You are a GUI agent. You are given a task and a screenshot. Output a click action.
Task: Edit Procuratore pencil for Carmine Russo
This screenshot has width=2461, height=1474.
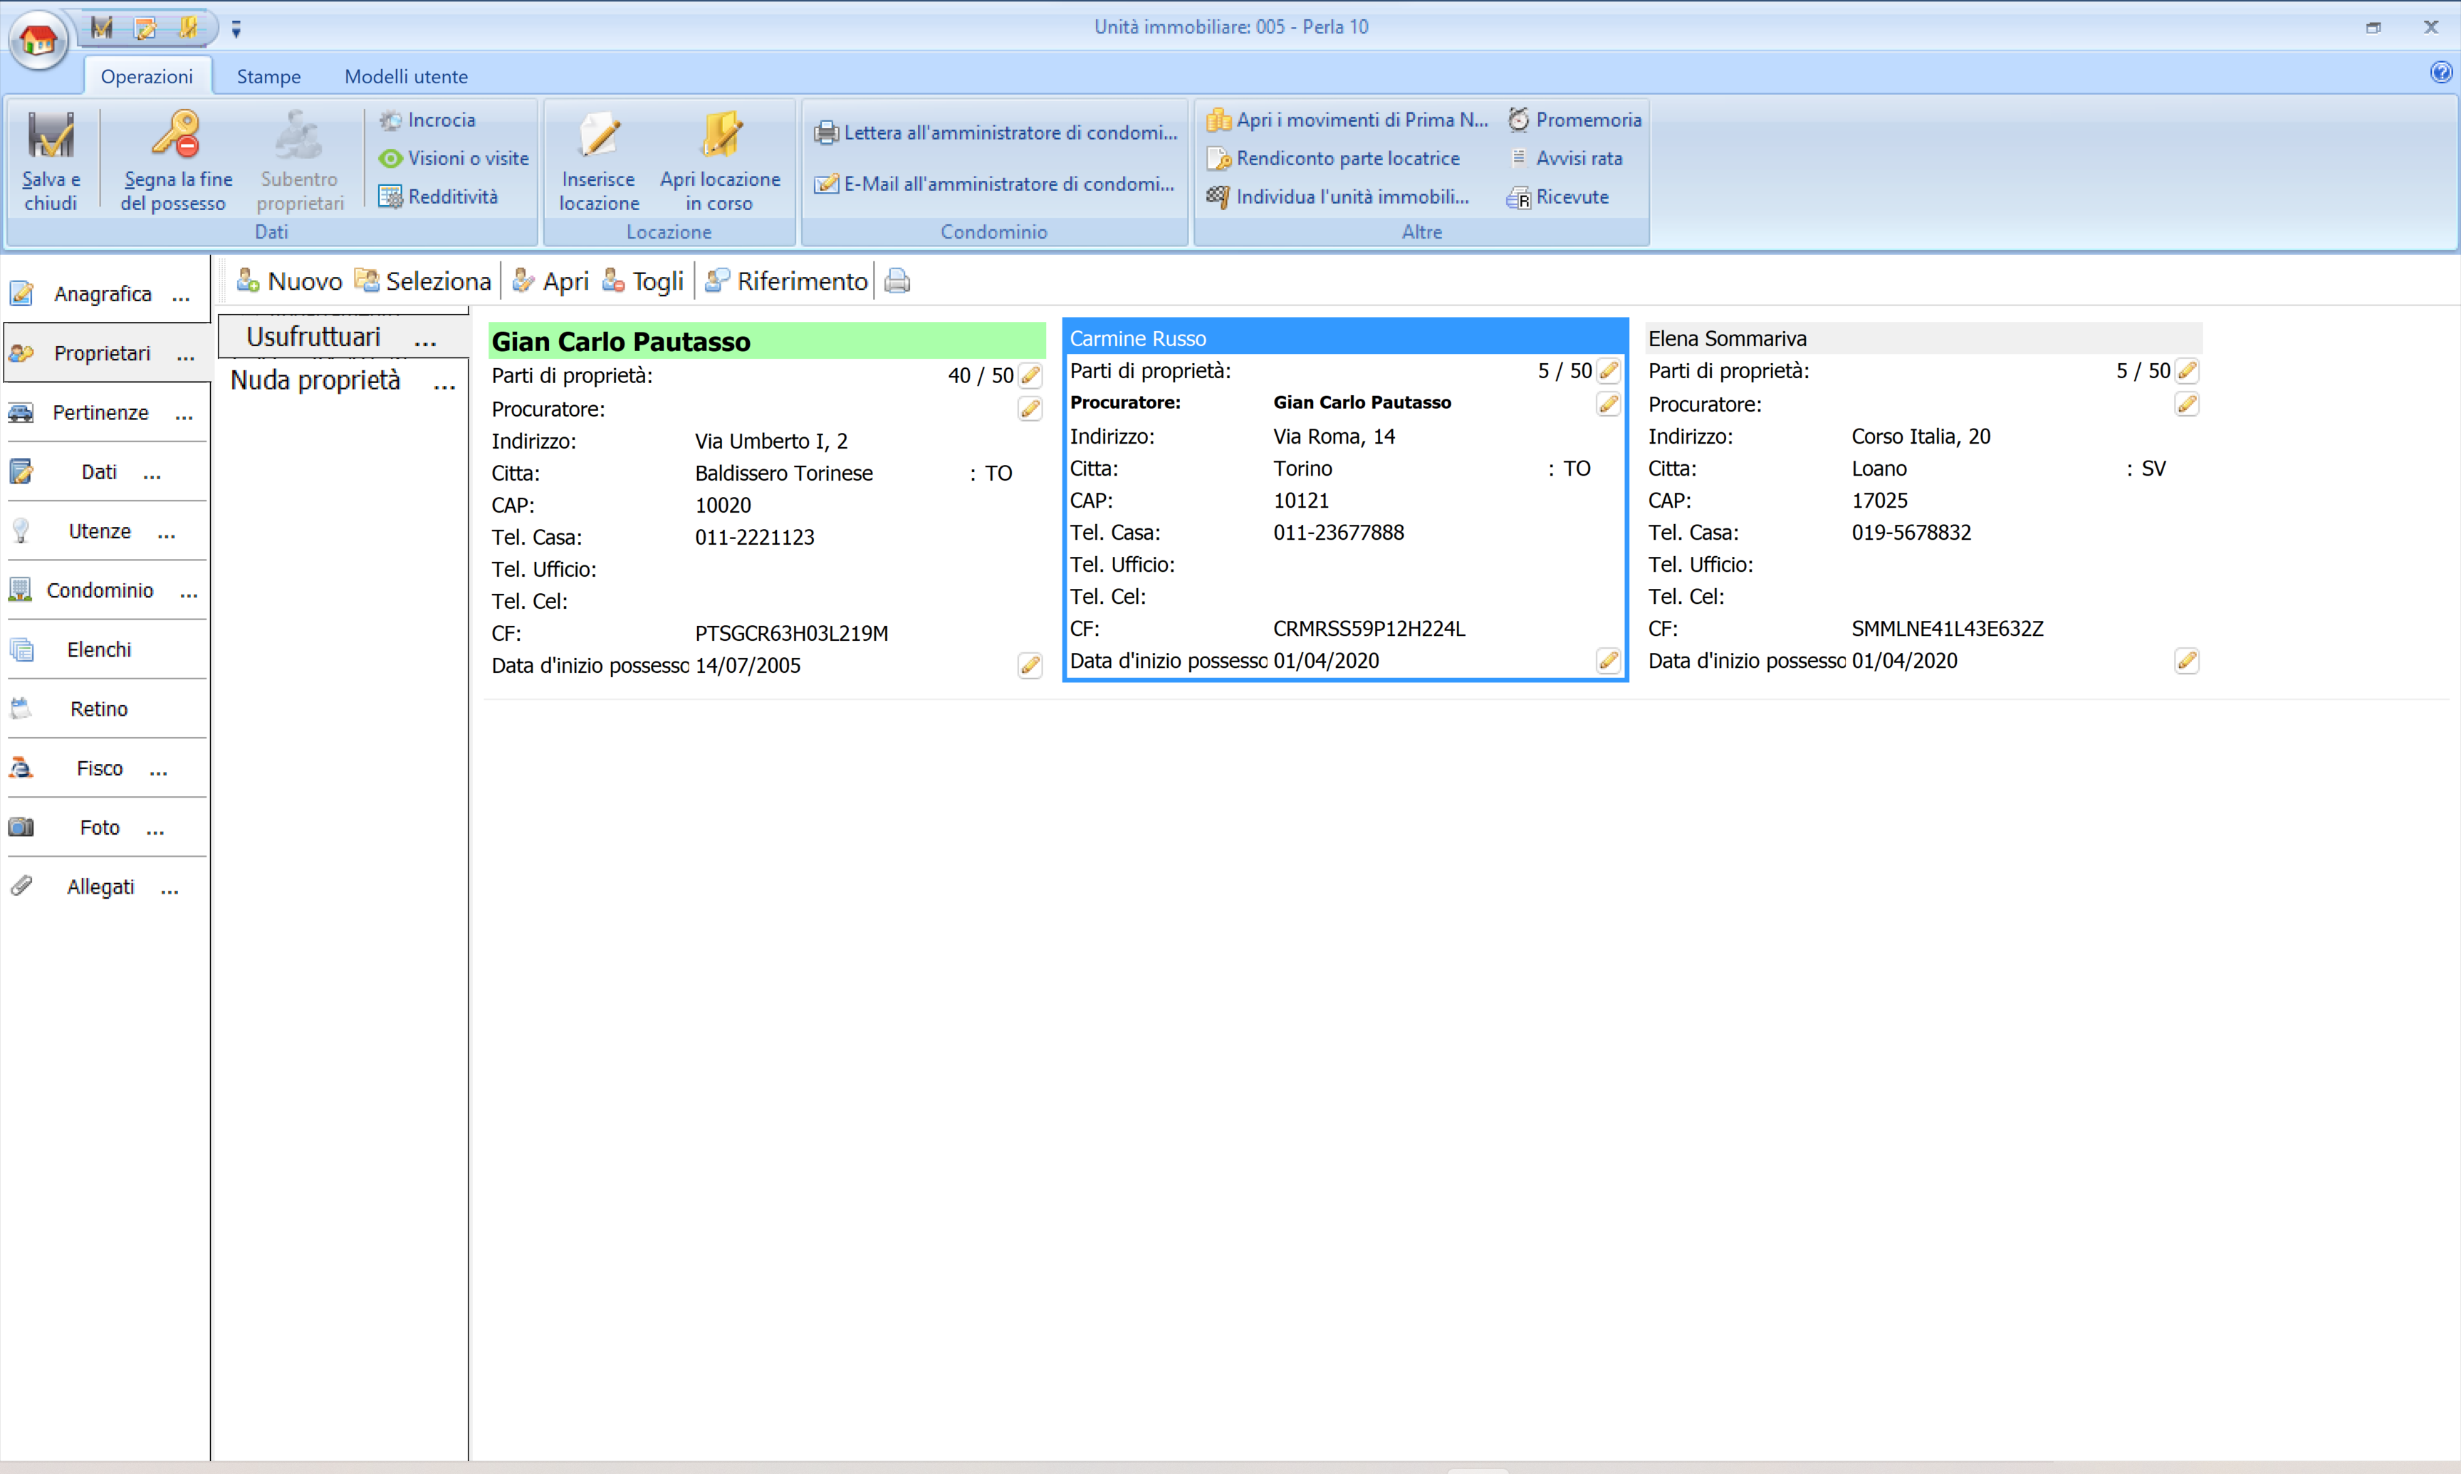click(x=1608, y=403)
